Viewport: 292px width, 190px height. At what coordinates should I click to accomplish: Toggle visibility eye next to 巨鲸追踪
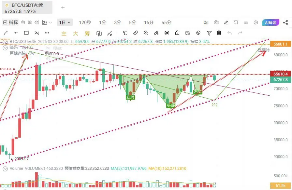click(32, 54)
